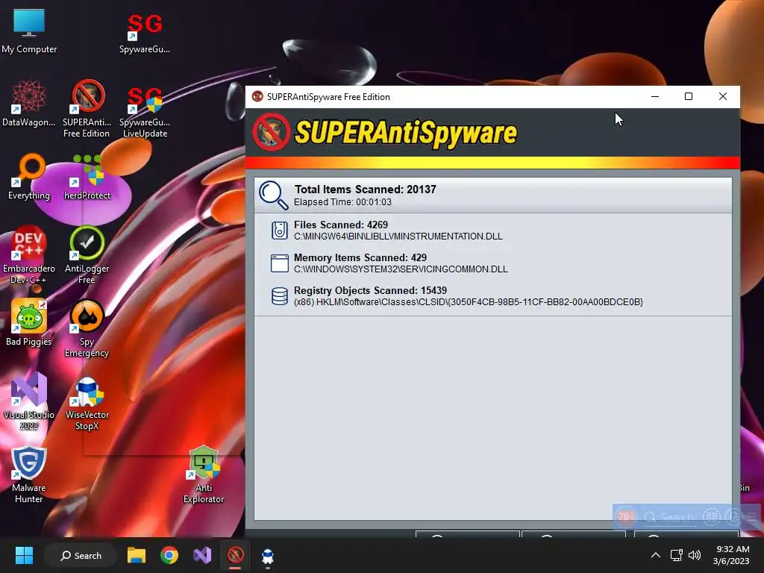Maximize the SUPERAntiSpyware window
Image resolution: width=764 pixels, height=573 pixels.
689,96
